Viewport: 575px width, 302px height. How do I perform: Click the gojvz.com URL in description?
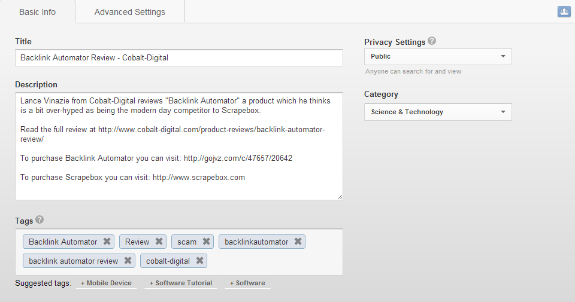(x=238, y=158)
